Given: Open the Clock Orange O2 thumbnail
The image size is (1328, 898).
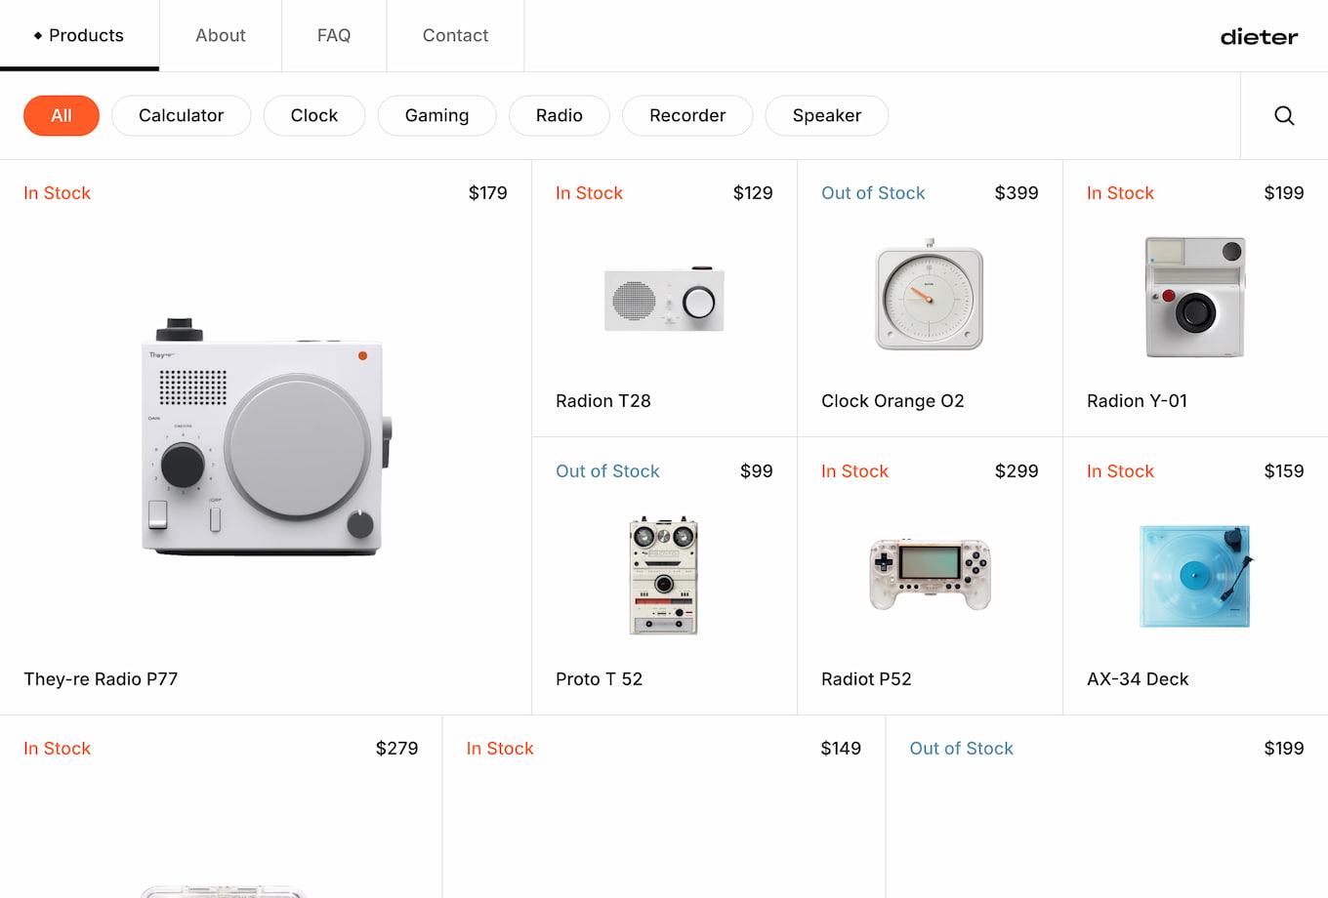Looking at the screenshot, I should tap(930, 297).
